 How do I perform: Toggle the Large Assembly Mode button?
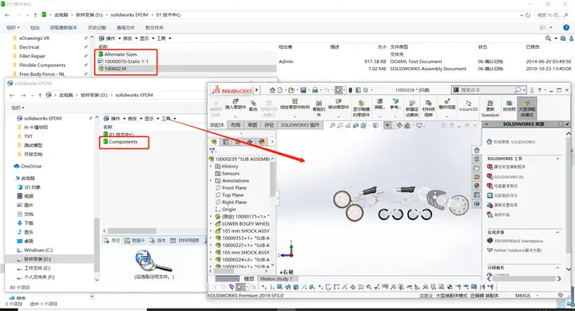click(x=527, y=108)
